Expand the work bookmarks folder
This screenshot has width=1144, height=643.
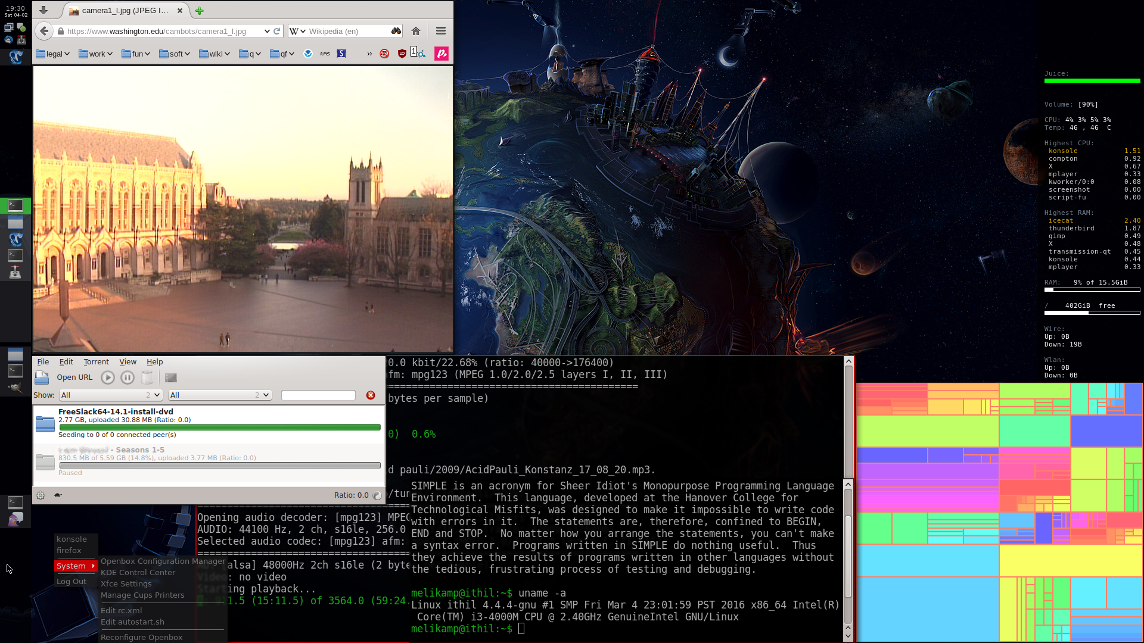click(95, 54)
